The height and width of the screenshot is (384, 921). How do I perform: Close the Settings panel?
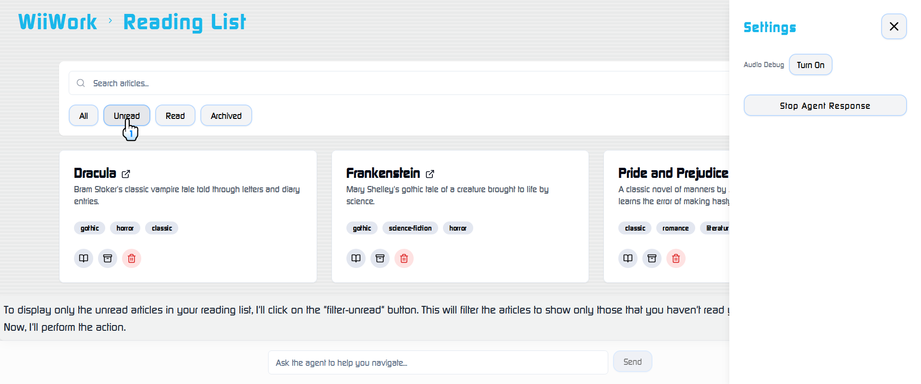[894, 26]
